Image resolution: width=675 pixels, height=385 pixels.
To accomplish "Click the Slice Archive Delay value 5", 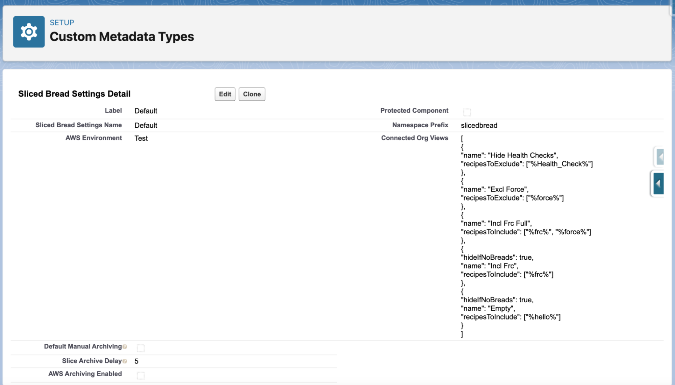I will tap(136, 361).
